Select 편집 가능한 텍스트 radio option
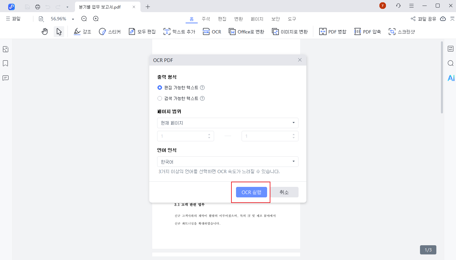The image size is (456, 260). [x=160, y=88]
